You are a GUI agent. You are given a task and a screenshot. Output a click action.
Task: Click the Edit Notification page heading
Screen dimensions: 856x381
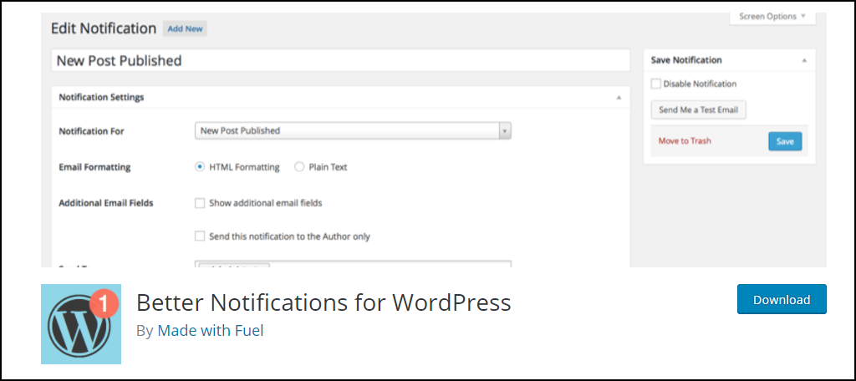click(x=104, y=28)
